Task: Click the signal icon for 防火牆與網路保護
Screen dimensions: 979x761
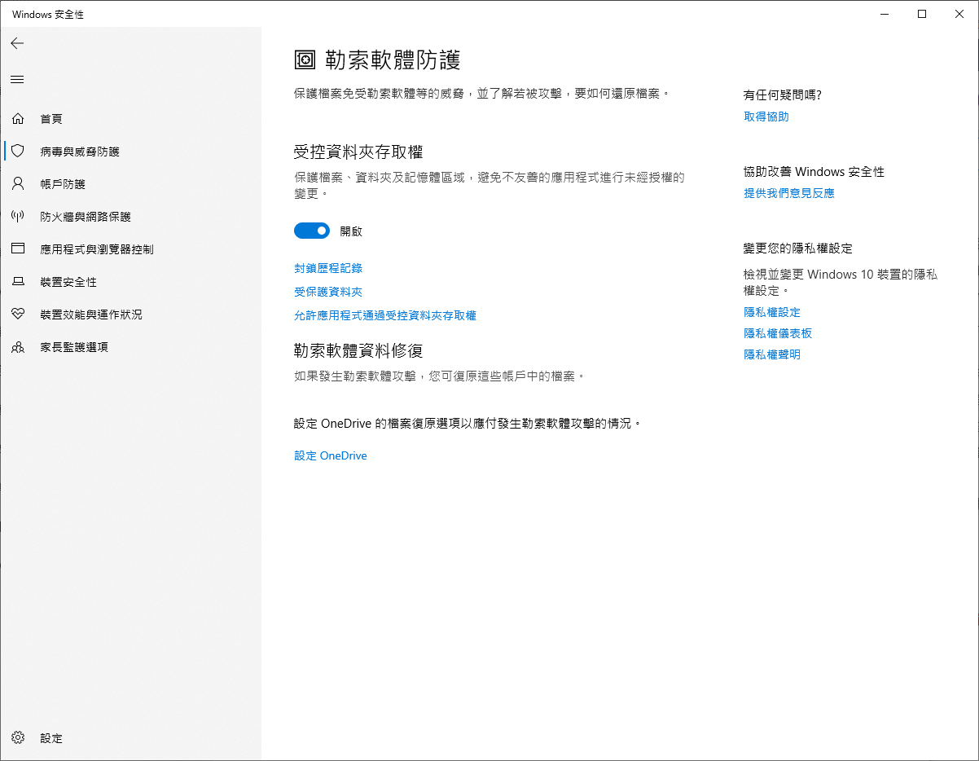Action: point(18,217)
